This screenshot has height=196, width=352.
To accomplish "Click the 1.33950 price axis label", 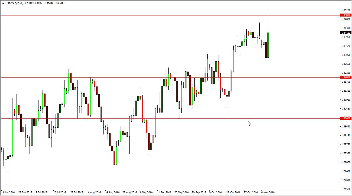I will (346, 37).
